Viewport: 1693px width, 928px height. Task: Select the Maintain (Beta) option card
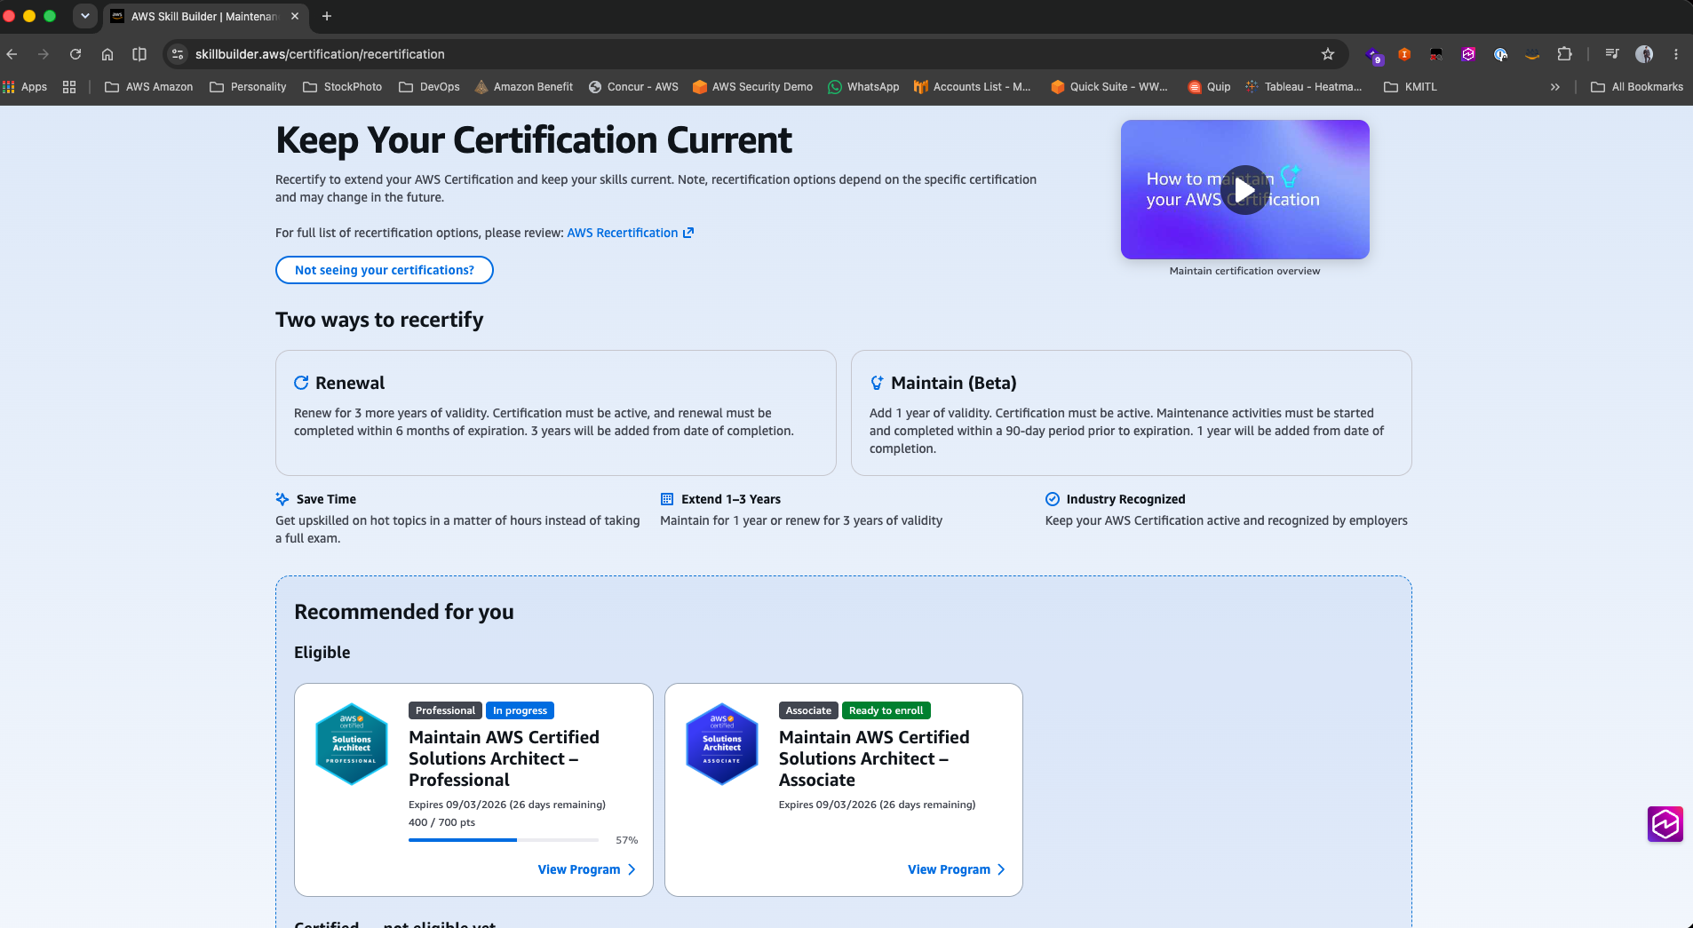[x=1132, y=413]
